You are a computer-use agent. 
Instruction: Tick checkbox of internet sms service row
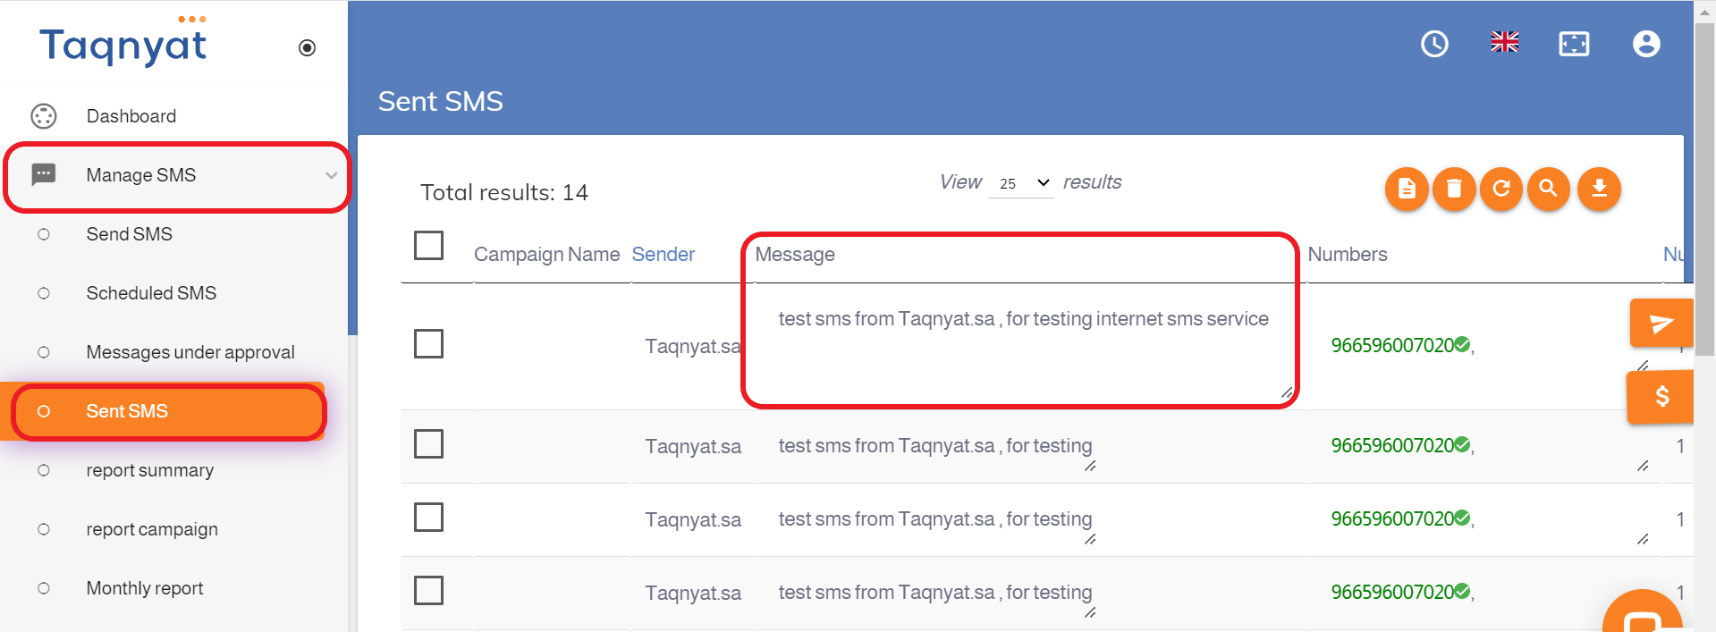tap(428, 343)
